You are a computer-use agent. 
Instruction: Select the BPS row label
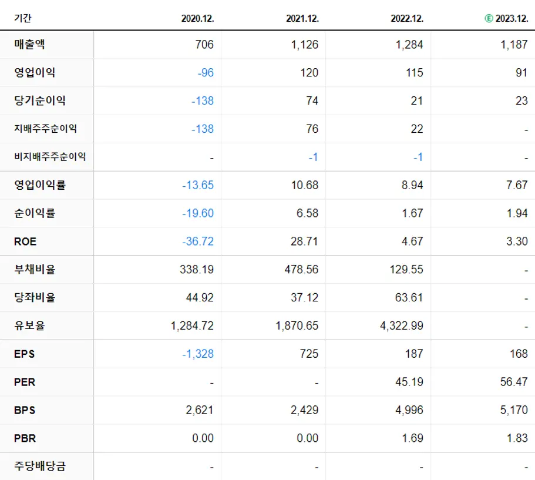point(25,410)
